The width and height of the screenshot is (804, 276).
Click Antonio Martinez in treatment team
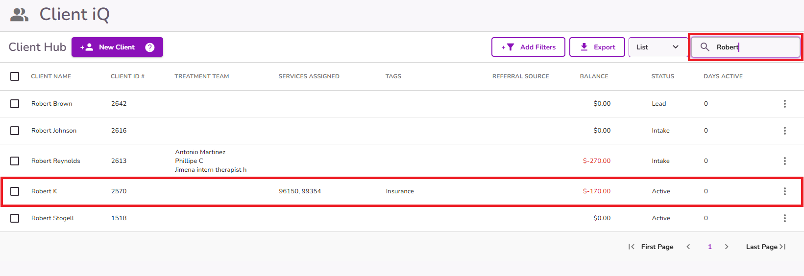pos(200,152)
